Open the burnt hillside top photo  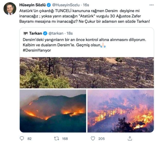click(86, 73)
